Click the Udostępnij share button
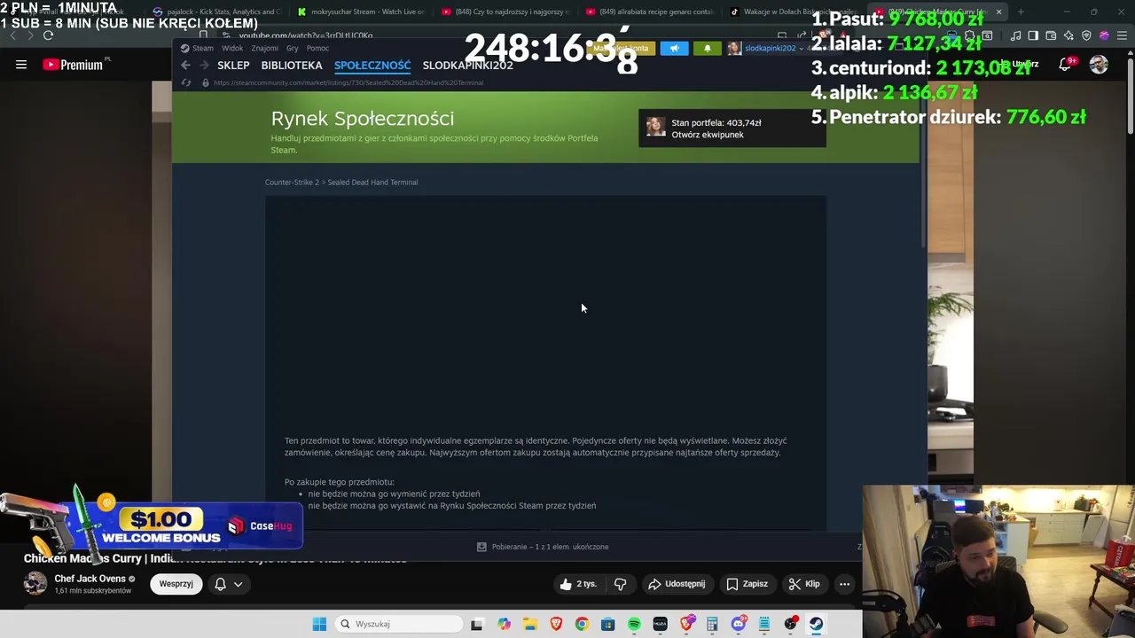 (x=677, y=584)
